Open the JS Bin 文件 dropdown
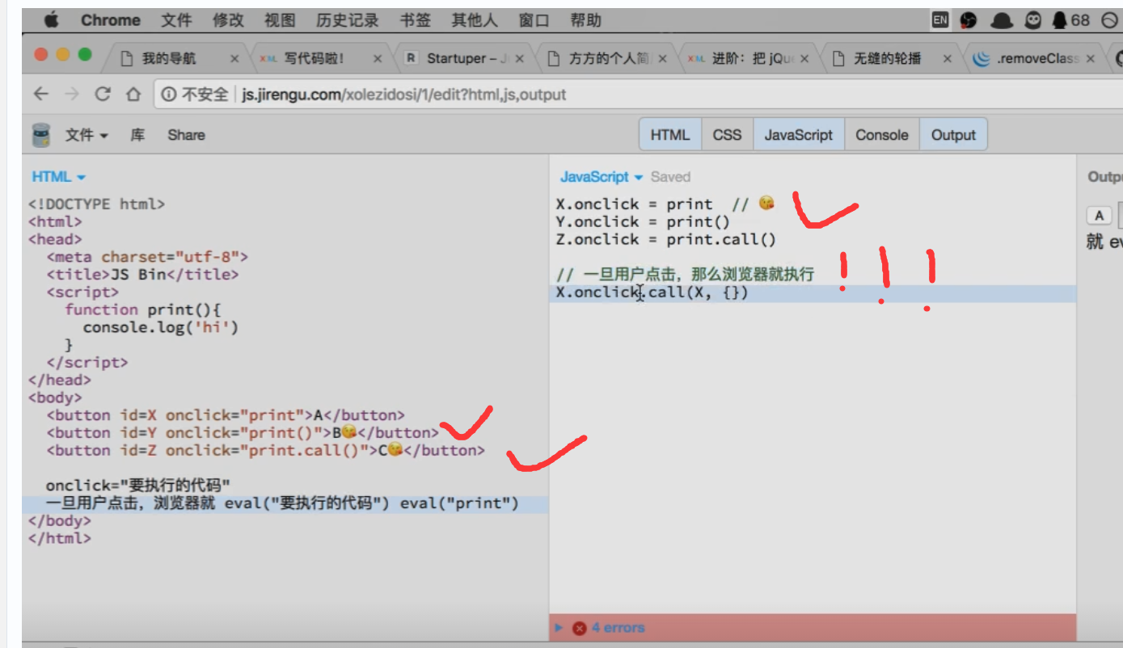Screen dimensions: 1123x648 pyautogui.click(x=87, y=135)
